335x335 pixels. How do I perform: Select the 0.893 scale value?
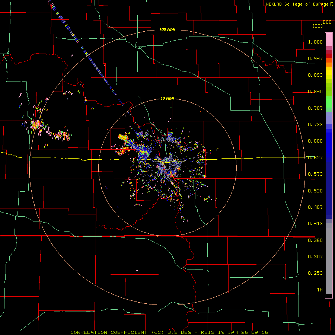(x=315, y=75)
